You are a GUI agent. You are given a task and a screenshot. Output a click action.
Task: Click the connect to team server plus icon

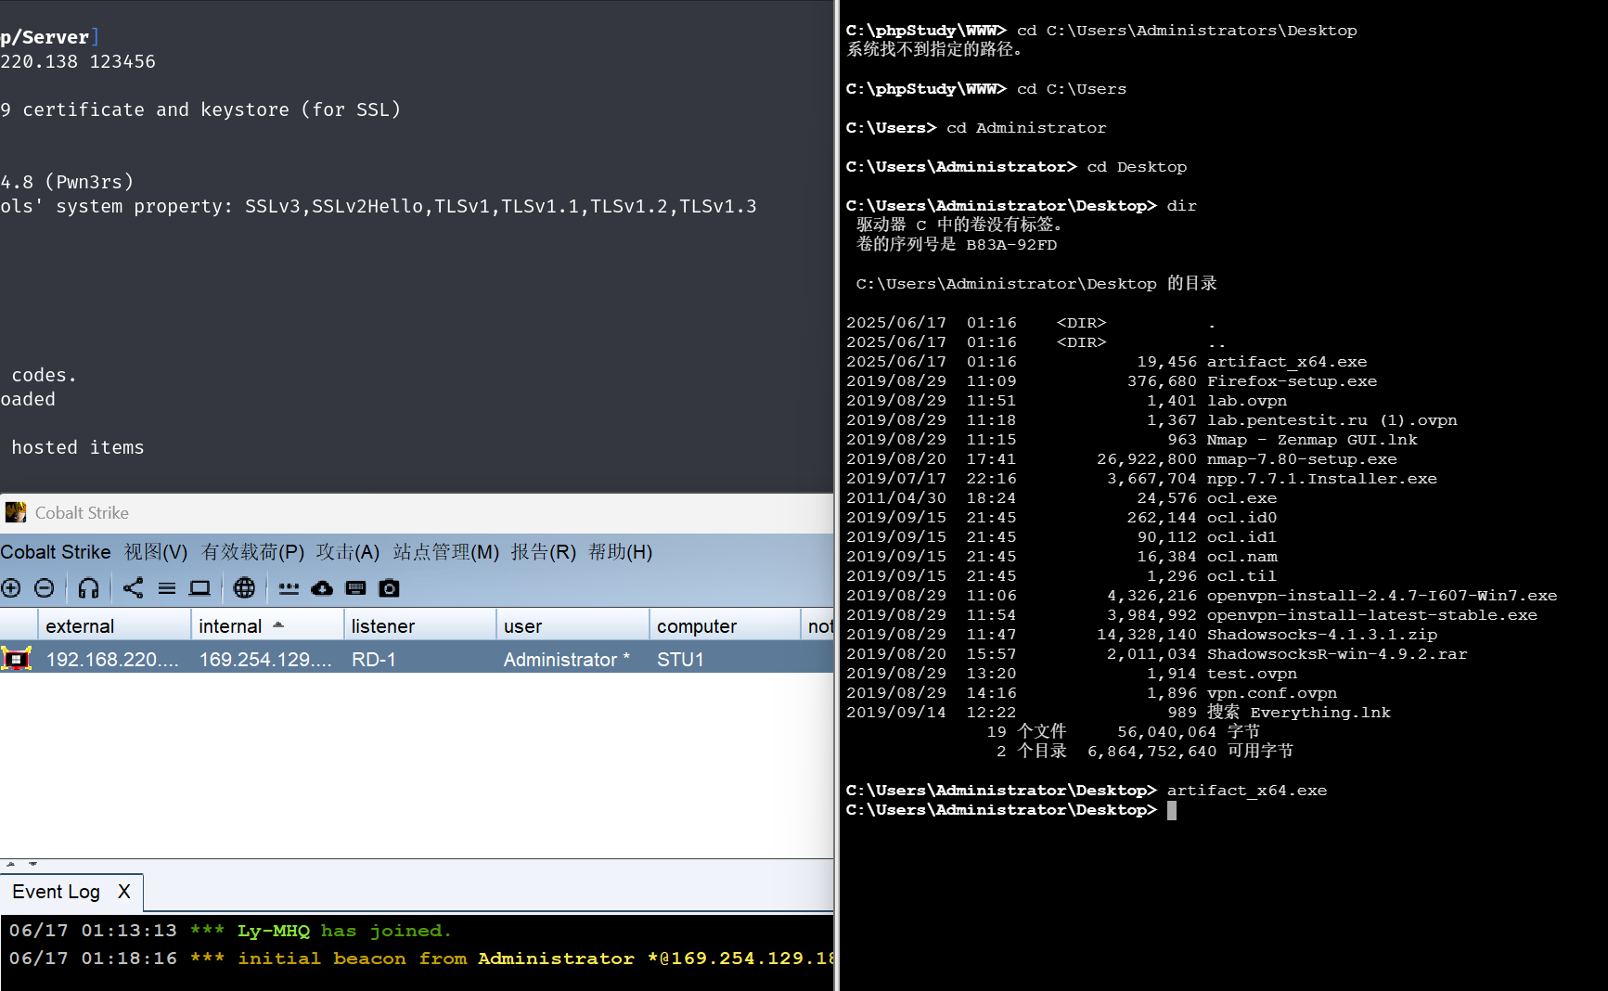click(11, 588)
